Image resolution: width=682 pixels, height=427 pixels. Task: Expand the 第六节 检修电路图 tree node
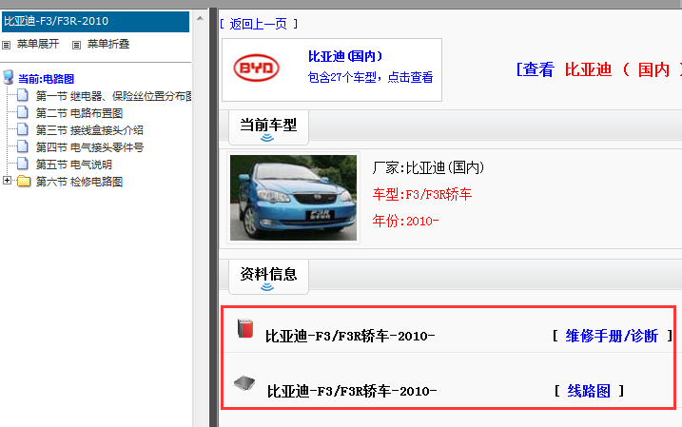(7, 180)
